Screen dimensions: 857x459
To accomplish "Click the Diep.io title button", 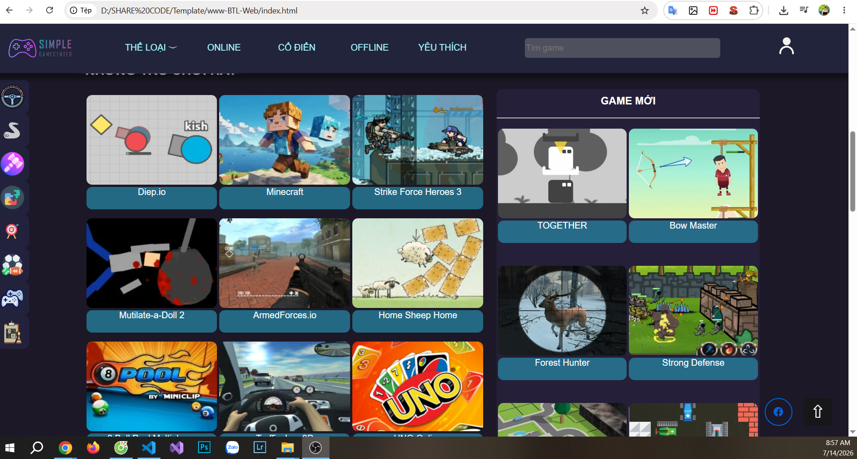I will click(x=151, y=198).
